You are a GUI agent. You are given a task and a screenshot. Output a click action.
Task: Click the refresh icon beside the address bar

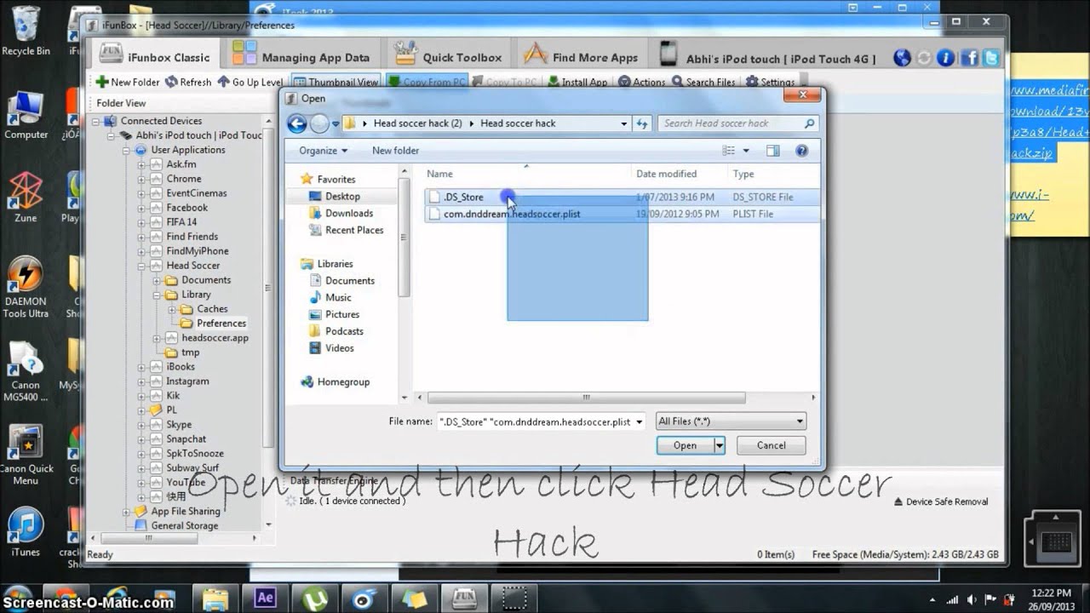(642, 123)
